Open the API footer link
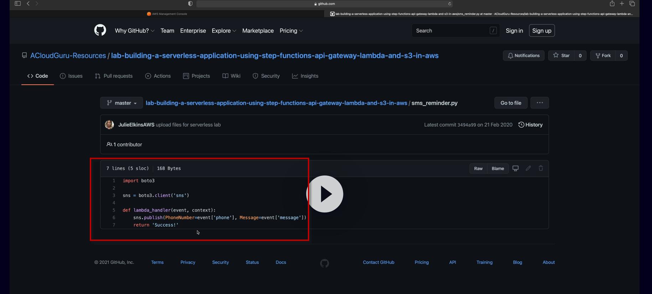 coord(452,262)
